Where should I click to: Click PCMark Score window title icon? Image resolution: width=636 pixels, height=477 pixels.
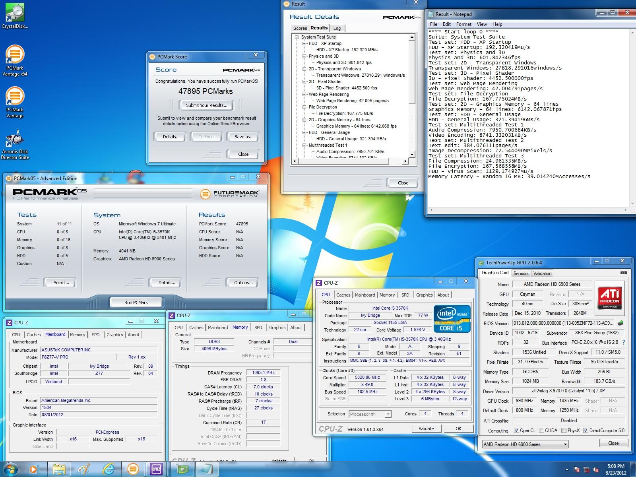[152, 56]
